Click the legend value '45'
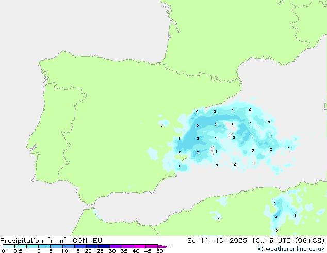Viewport: 327px width, 253px height. 148,251
